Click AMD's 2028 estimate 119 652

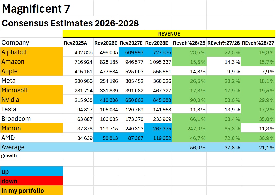coord(158,138)
